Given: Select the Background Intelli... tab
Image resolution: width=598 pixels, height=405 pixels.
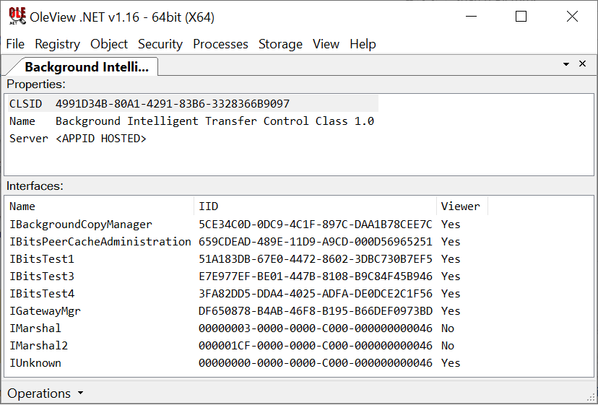Looking at the screenshot, I should click(86, 67).
